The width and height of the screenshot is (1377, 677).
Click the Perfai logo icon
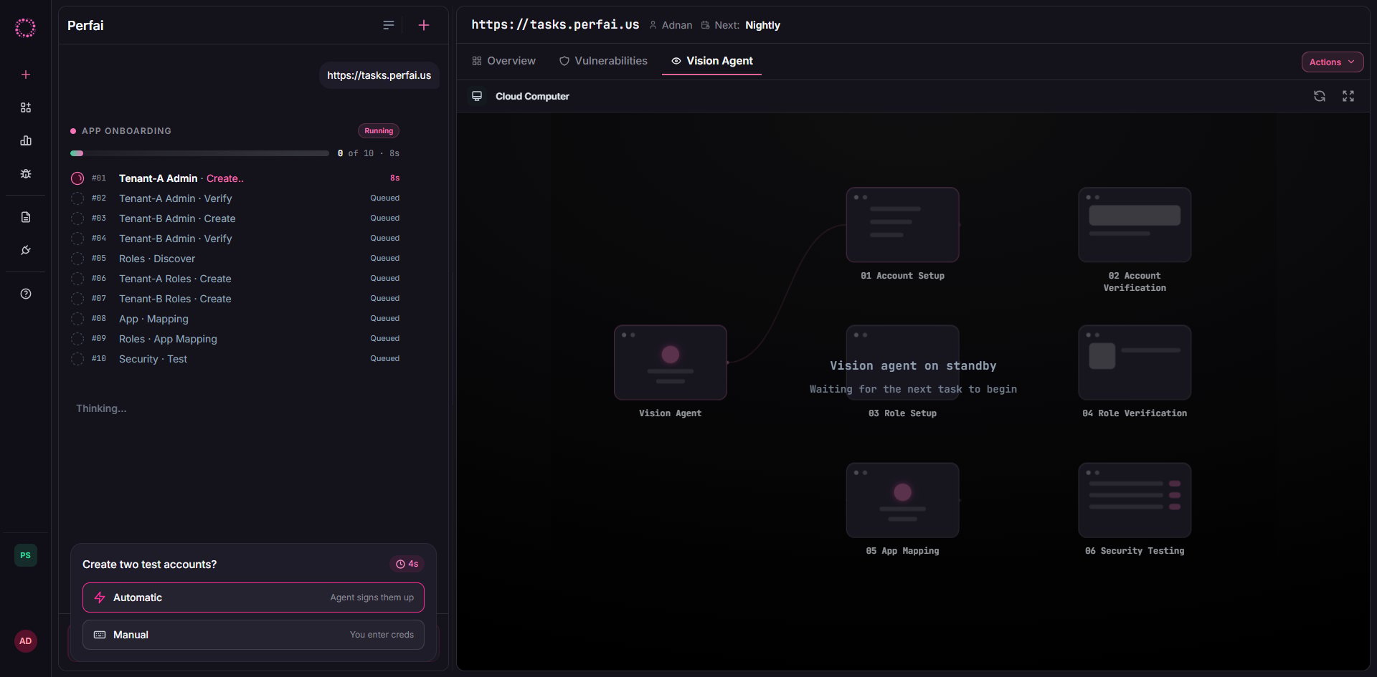point(25,28)
